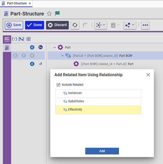Close the Part-Structure tab
Viewport: 163px width, 164px height.
30,3
